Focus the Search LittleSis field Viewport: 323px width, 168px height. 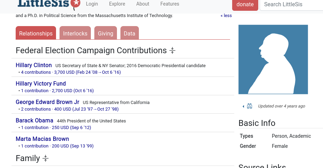click(x=291, y=5)
